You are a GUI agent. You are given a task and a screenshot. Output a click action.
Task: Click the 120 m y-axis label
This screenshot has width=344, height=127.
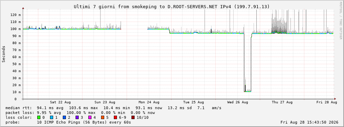coord(17,15)
